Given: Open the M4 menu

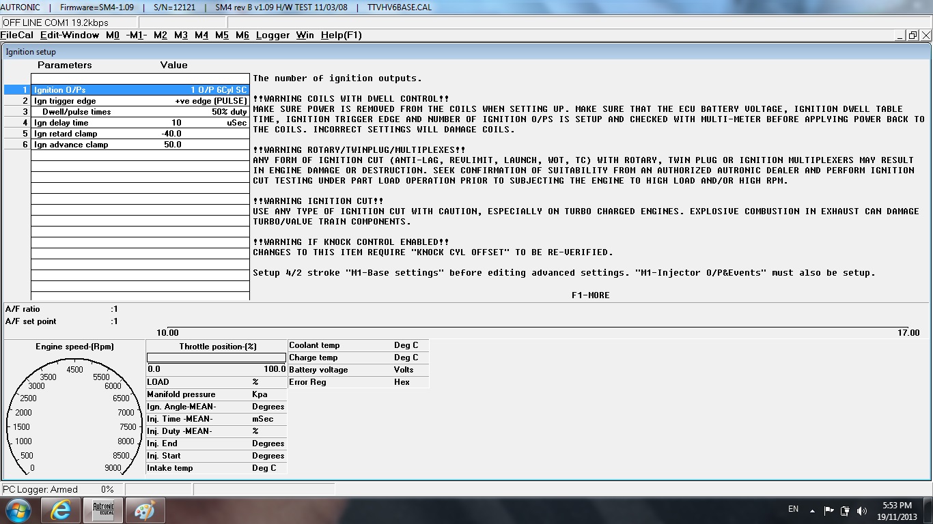Looking at the screenshot, I should (201, 35).
